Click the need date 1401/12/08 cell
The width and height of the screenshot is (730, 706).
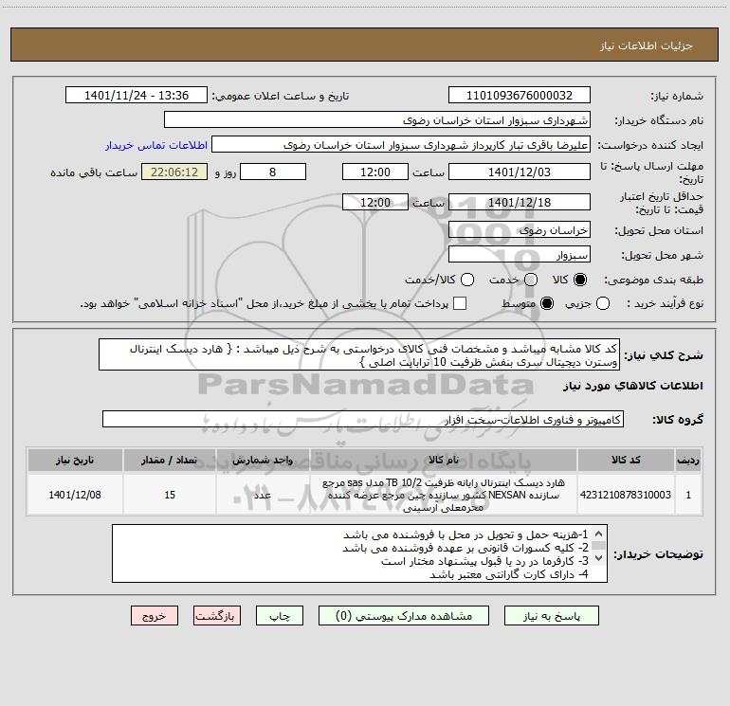75,495
